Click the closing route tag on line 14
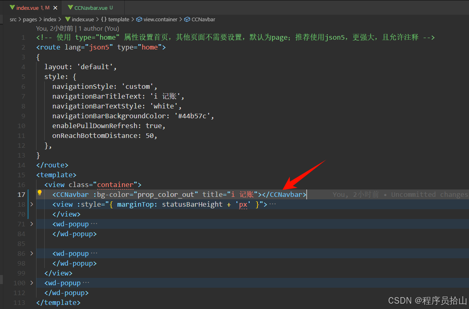This screenshot has height=309, width=469. point(52,165)
